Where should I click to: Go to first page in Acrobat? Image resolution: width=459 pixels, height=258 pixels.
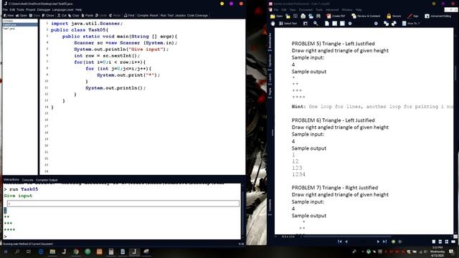point(339,242)
